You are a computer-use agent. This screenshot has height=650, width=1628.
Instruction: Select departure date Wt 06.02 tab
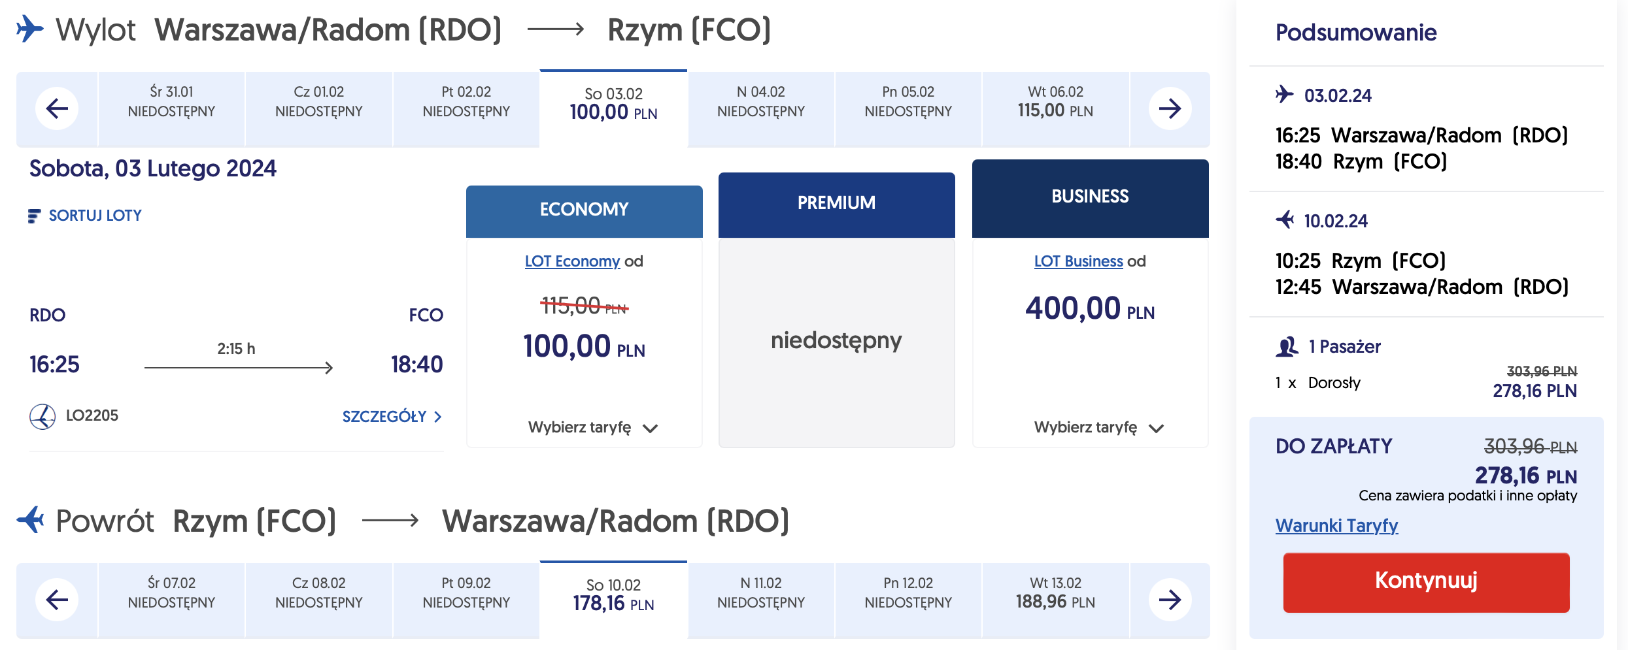coord(1055,103)
